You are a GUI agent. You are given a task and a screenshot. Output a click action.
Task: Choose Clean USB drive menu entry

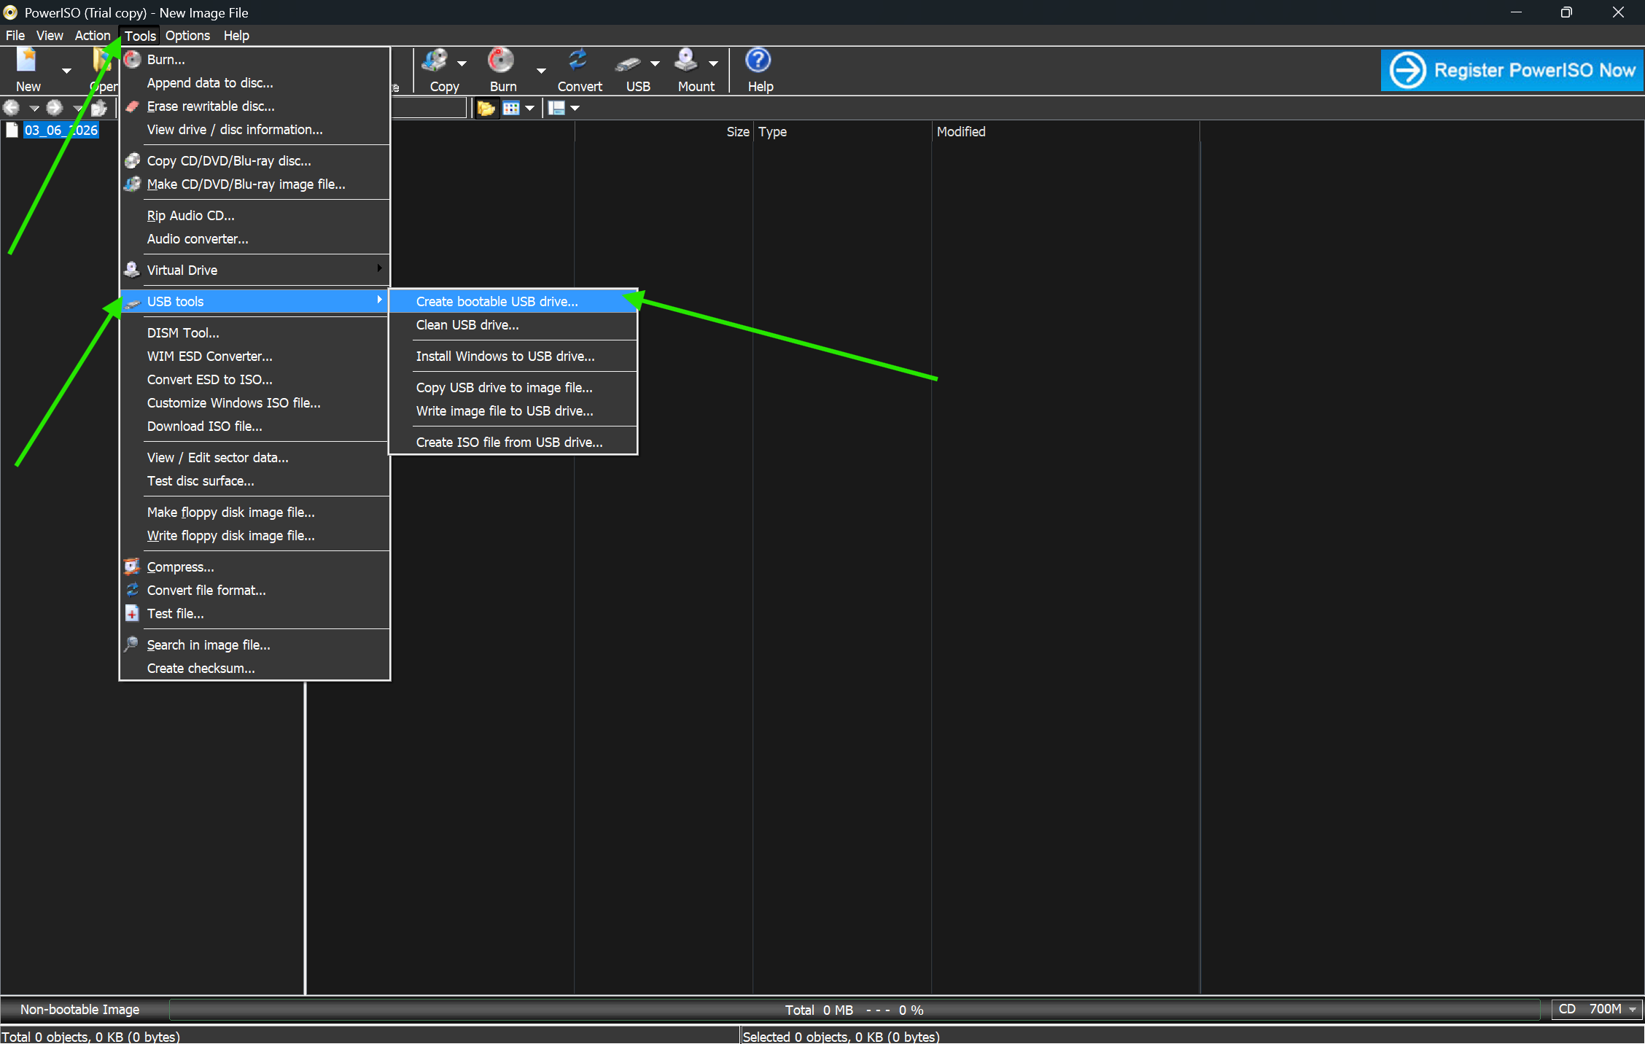[467, 325]
